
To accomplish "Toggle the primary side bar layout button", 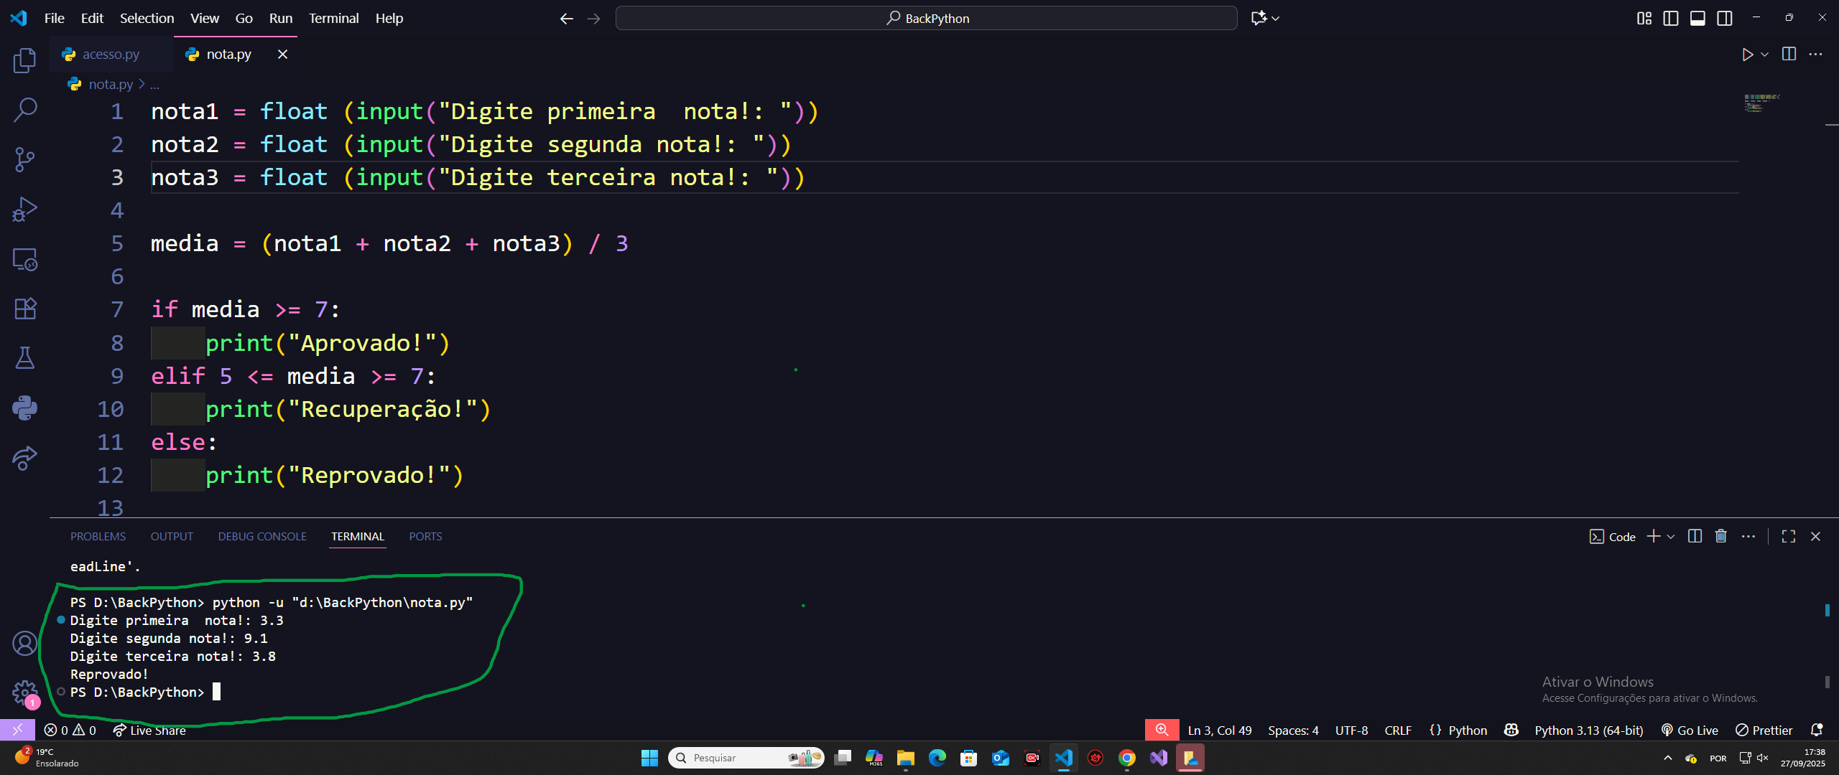I will pyautogui.click(x=1671, y=18).
